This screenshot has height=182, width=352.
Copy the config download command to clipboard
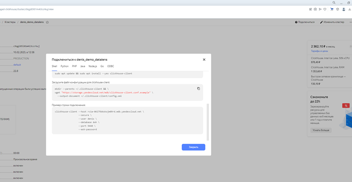pos(198,88)
